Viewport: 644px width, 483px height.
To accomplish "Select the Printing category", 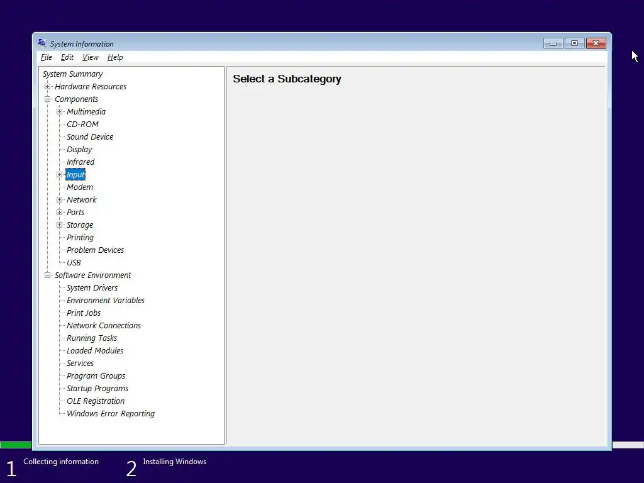I will point(80,237).
